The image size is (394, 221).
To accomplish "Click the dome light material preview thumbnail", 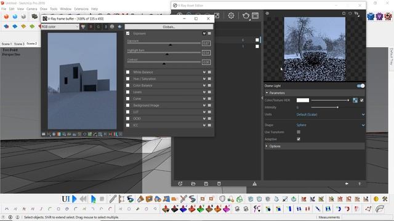I will 315,49.
